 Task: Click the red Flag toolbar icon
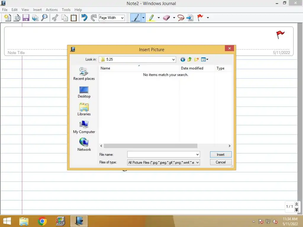200,18
